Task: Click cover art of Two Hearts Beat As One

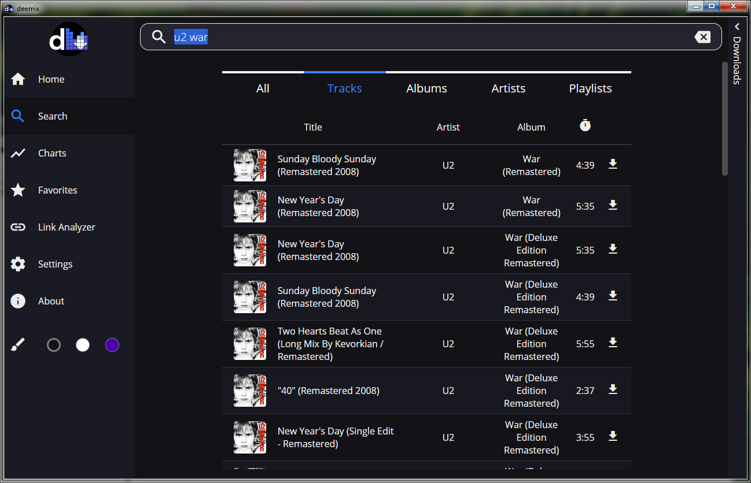Action: [250, 344]
